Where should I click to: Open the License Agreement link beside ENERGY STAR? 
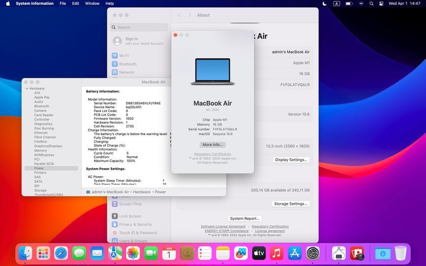click(270, 231)
